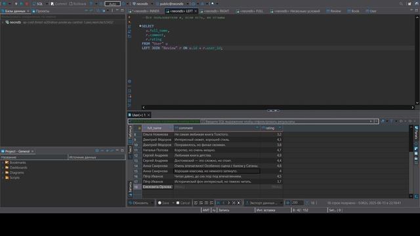Switch to the <neondb> RIGHT editor tab
The height and width of the screenshot is (236, 420).
coord(215,11)
